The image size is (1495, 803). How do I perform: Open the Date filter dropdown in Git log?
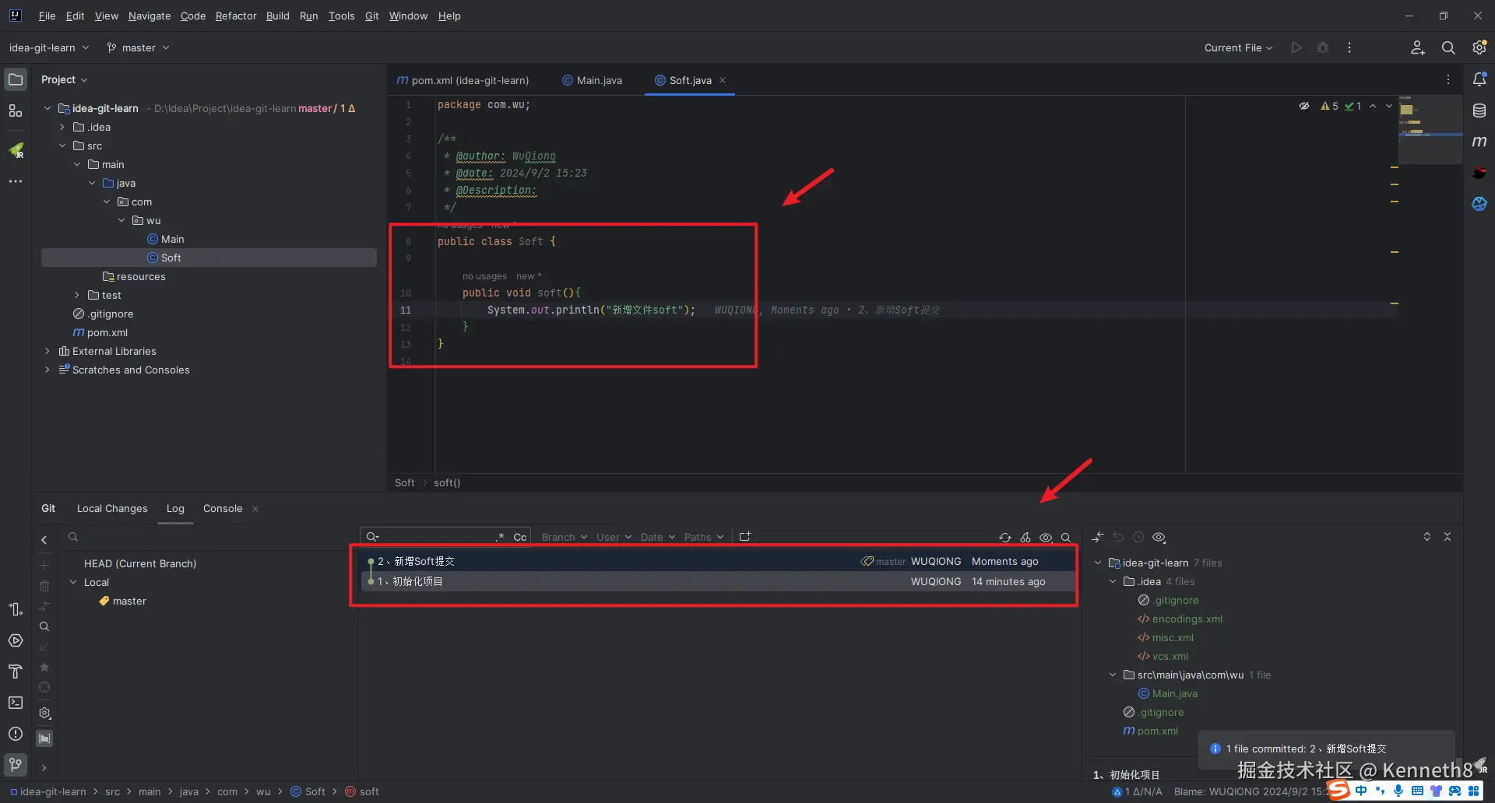pos(658,537)
